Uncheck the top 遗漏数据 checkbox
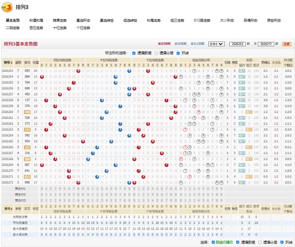 click(x=134, y=53)
